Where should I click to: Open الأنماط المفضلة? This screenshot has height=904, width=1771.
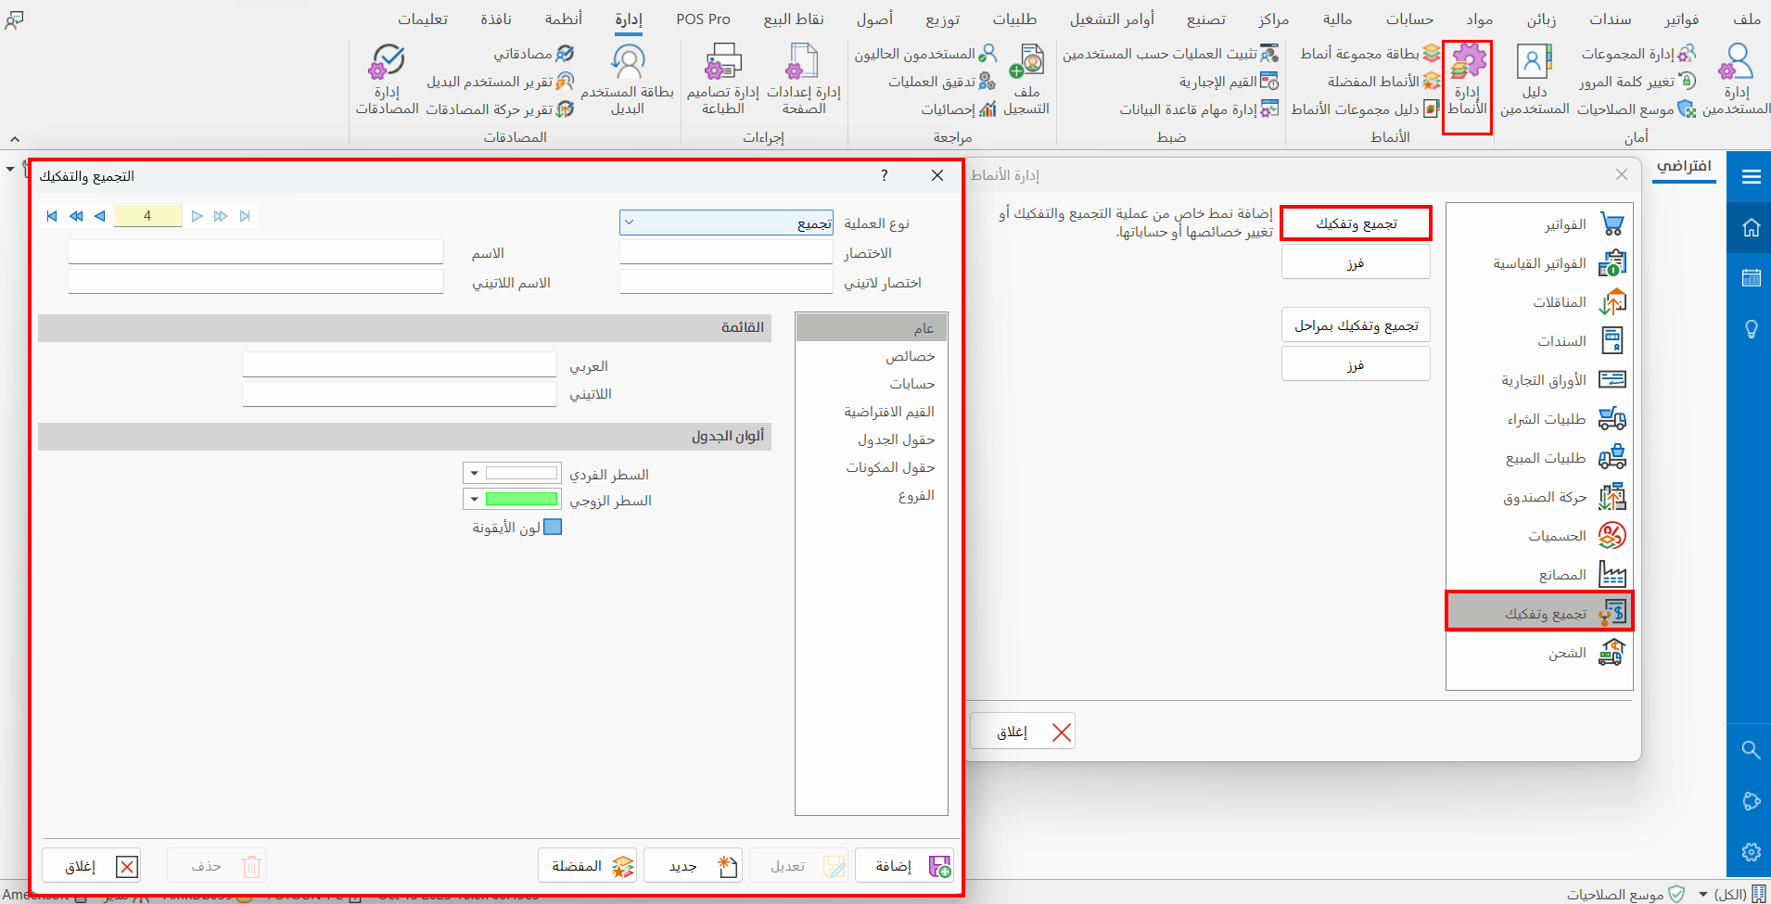pos(1383,82)
